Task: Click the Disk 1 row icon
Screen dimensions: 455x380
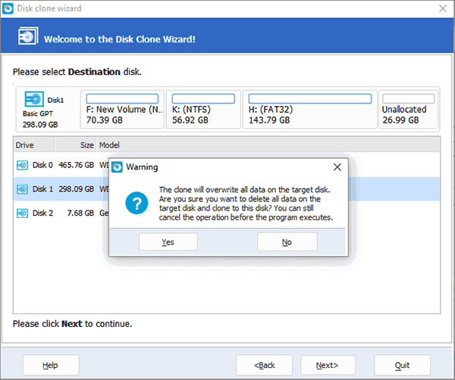Action: tap(22, 189)
